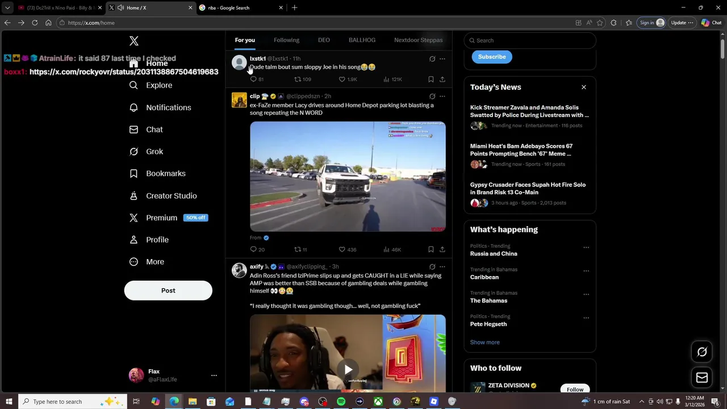Screen dimensions: 727x409
Task: Open a new browser tab
Action: 294,8
